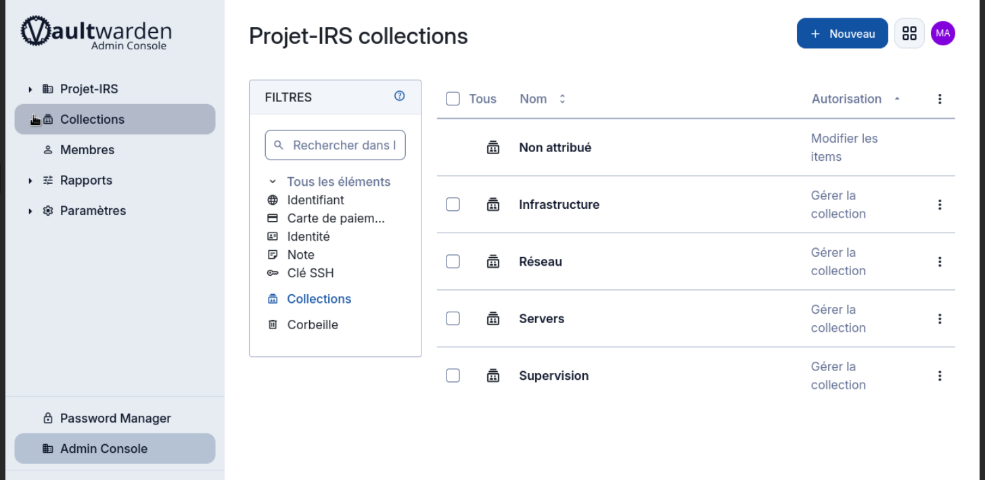Switch to Password Manager
This screenshot has height=480, width=985.
[x=115, y=418]
